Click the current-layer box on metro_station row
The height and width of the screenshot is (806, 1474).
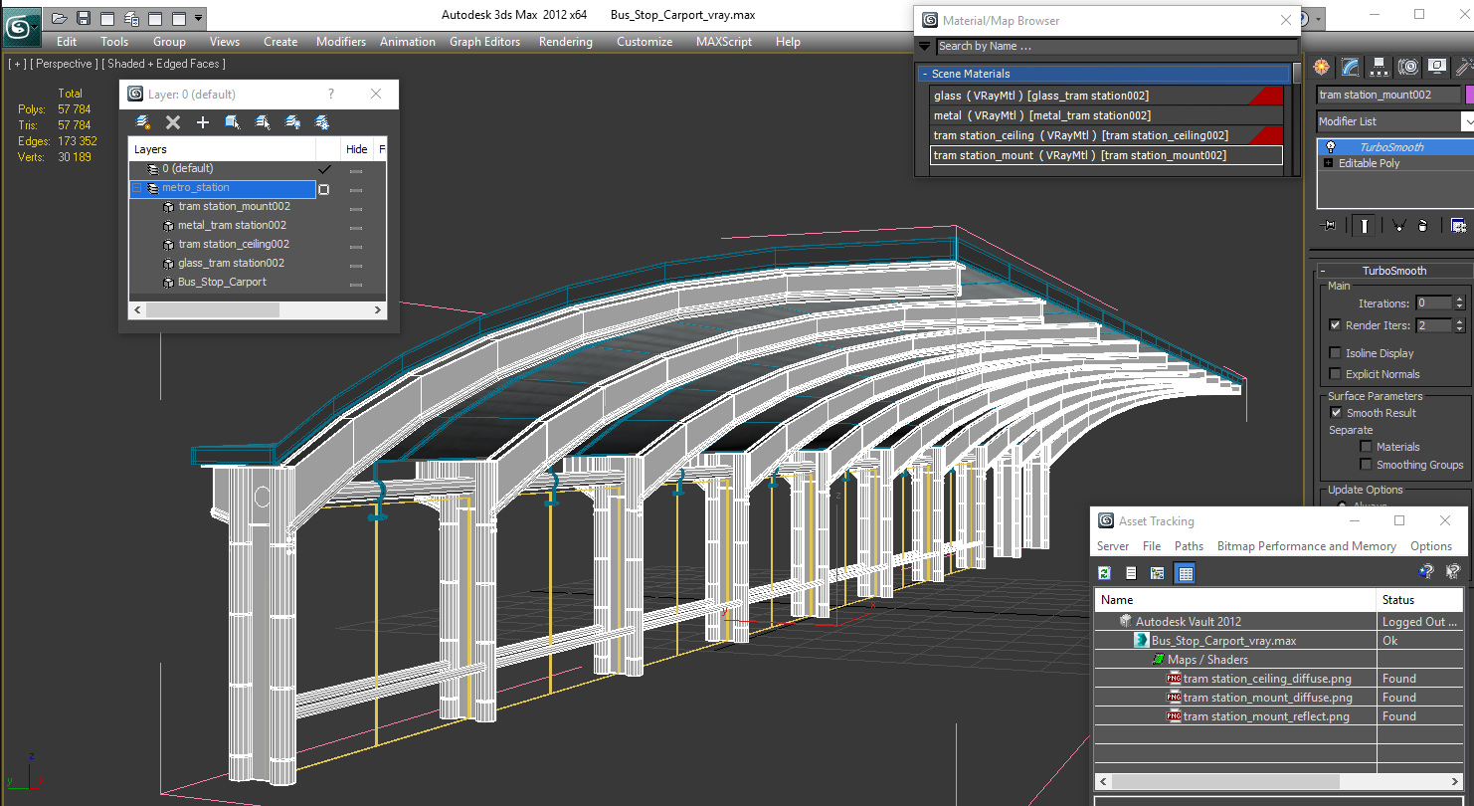pos(324,189)
